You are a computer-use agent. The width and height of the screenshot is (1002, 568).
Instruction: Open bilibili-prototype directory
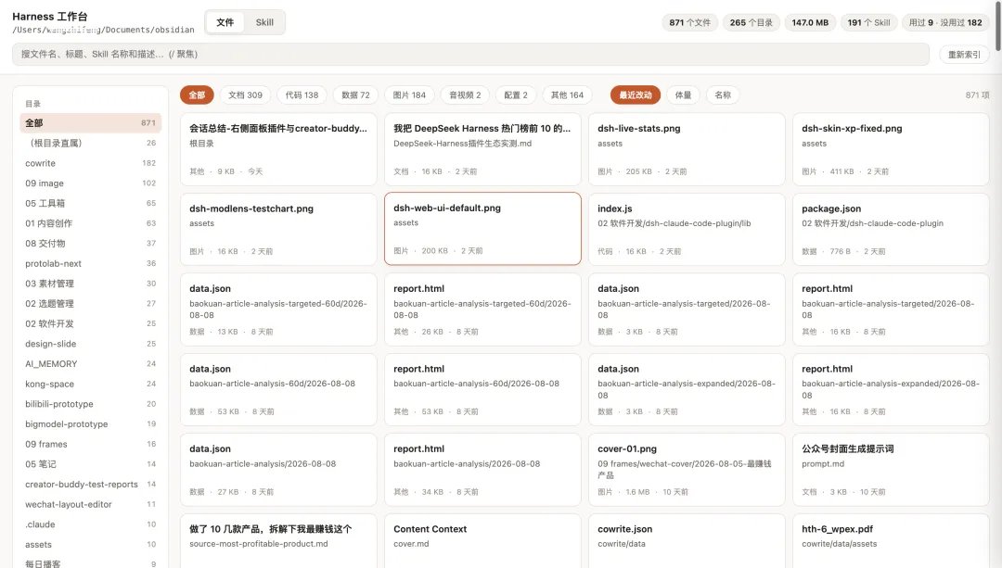point(90,404)
